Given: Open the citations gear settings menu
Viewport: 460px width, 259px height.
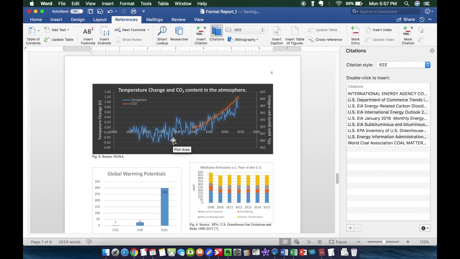Looking at the screenshot, I should point(425,228).
